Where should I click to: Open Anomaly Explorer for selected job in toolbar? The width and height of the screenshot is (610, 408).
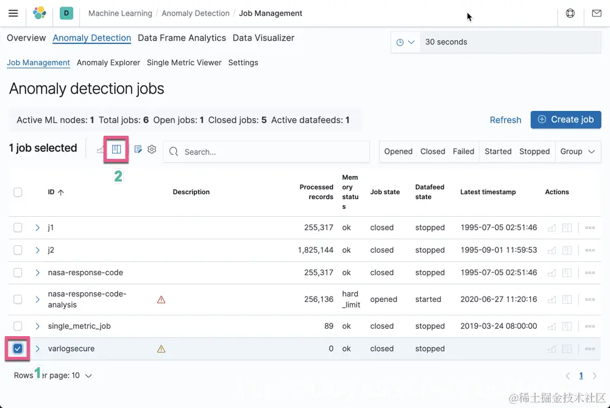click(116, 149)
